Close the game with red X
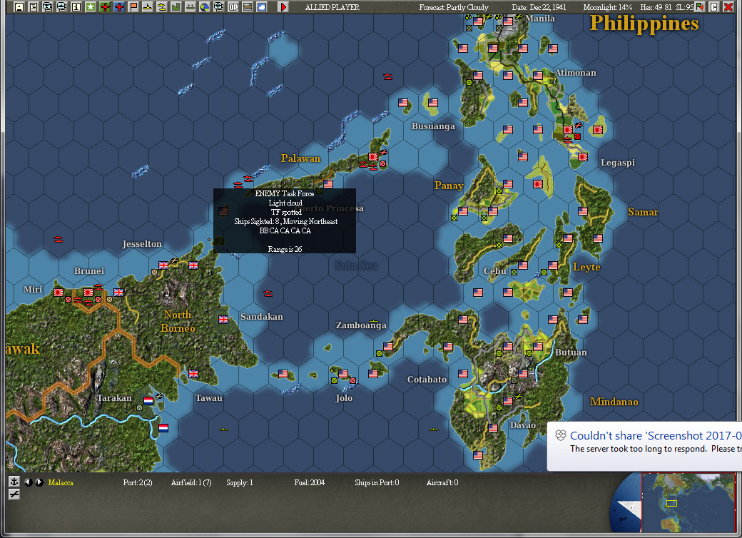Screen dimensions: 742x538 point(728,6)
